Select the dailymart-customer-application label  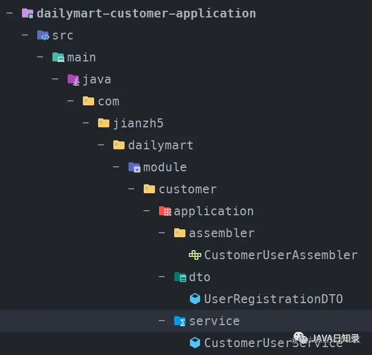tap(147, 14)
